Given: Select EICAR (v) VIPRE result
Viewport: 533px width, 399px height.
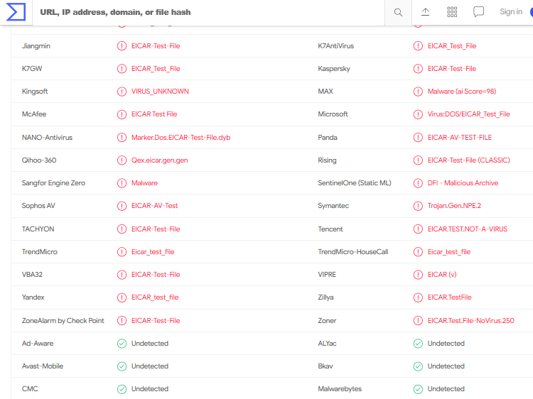Looking at the screenshot, I should (441, 274).
